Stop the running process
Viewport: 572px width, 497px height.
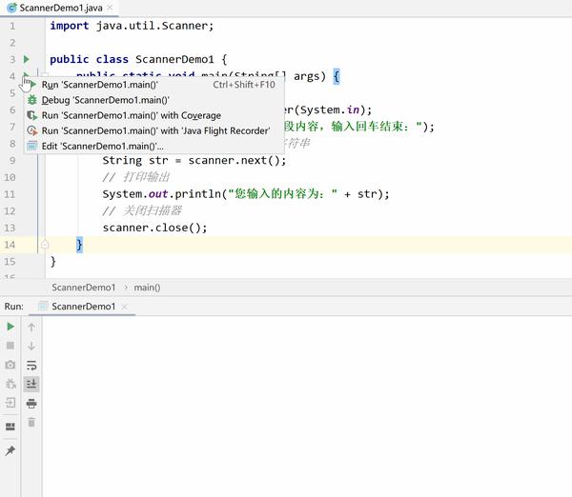10,346
